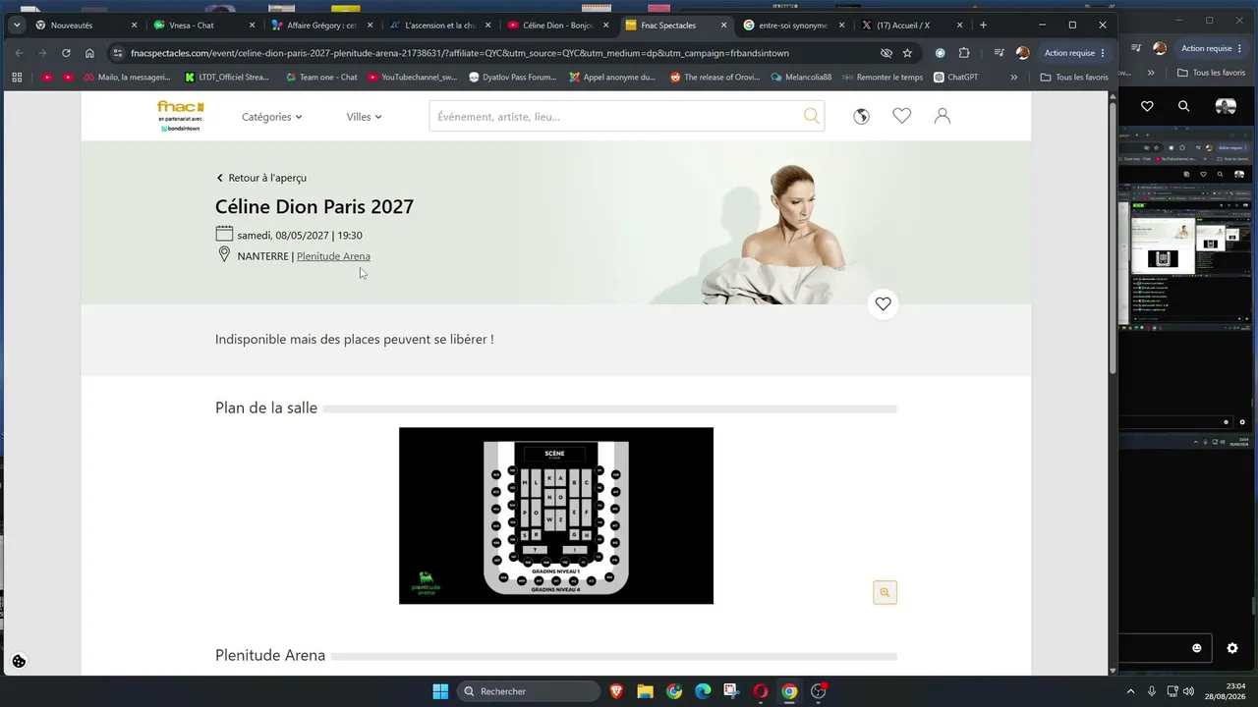Click the search magnifier icon in search field

coord(811,116)
